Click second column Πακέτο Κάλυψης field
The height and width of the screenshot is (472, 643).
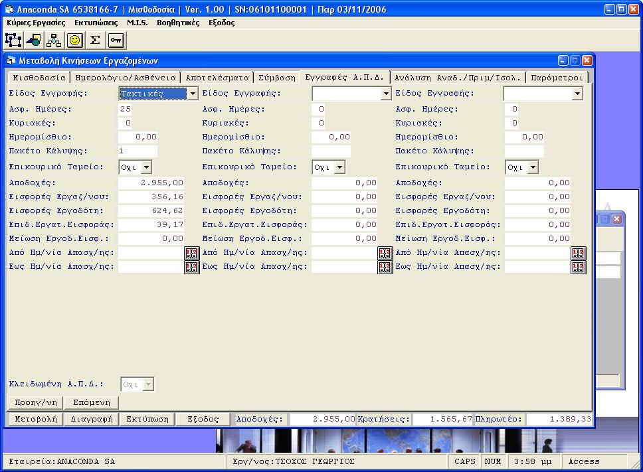331,151
